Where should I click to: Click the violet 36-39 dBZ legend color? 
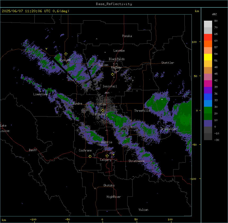[x=208, y=90]
